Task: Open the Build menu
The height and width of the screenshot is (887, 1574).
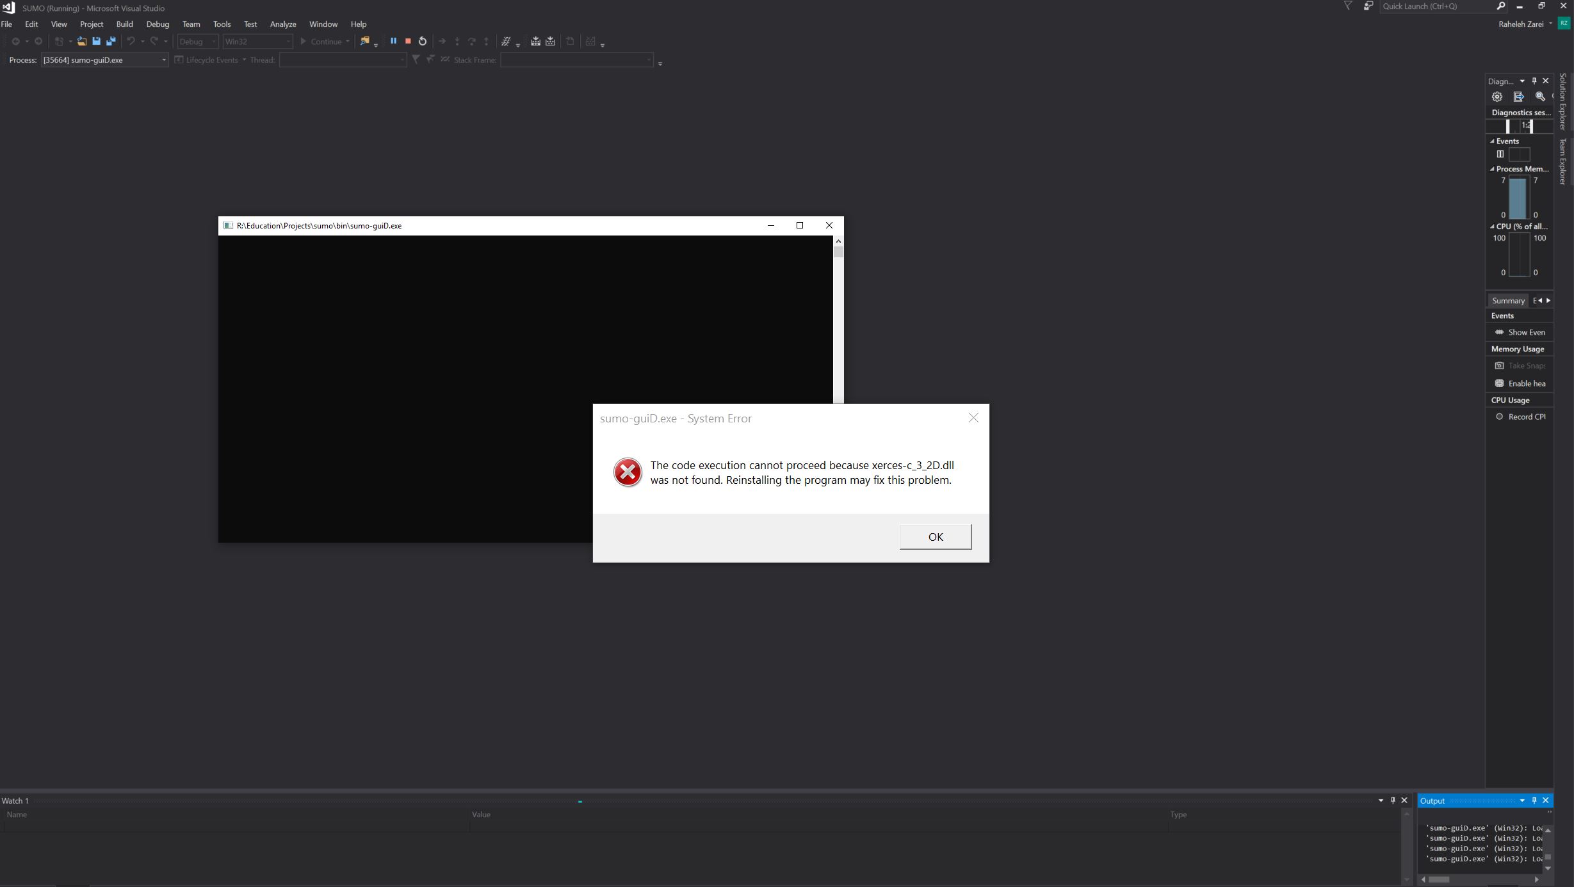Action: coord(124,24)
